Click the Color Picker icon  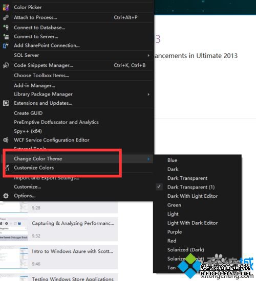pos(6,7)
